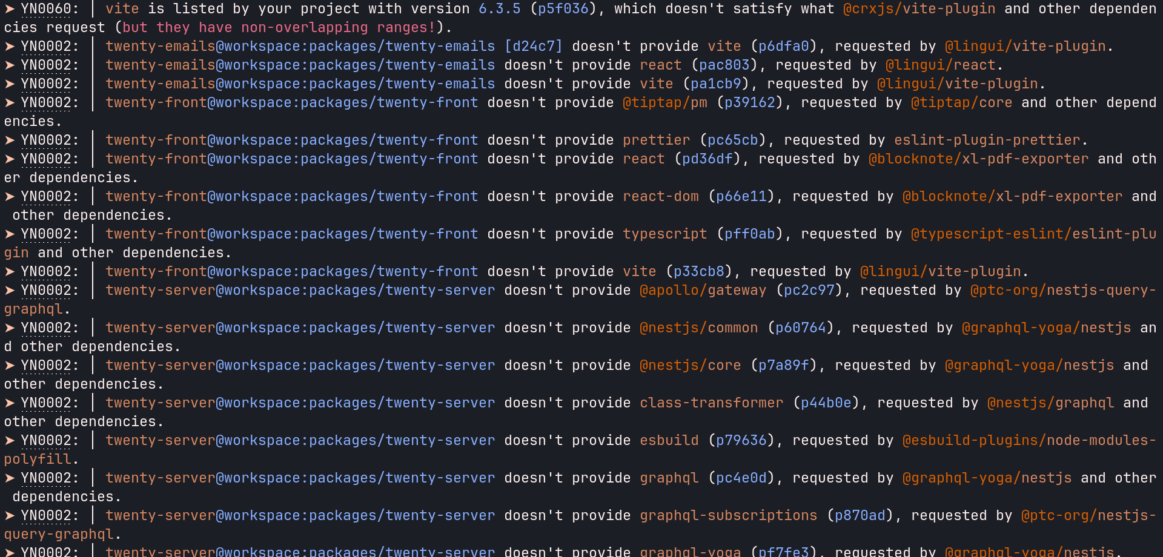This screenshot has width=1163, height=557.
Task: Click the peer hash p44b0e
Action: point(826,403)
